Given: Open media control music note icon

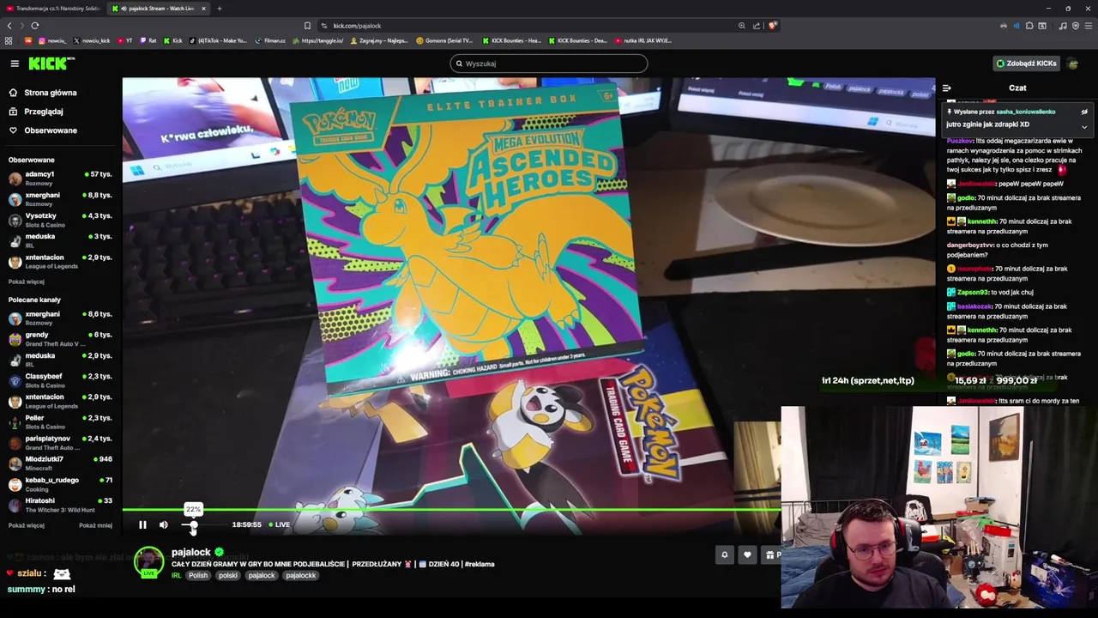Looking at the screenshot, I should pos(1063,26).
